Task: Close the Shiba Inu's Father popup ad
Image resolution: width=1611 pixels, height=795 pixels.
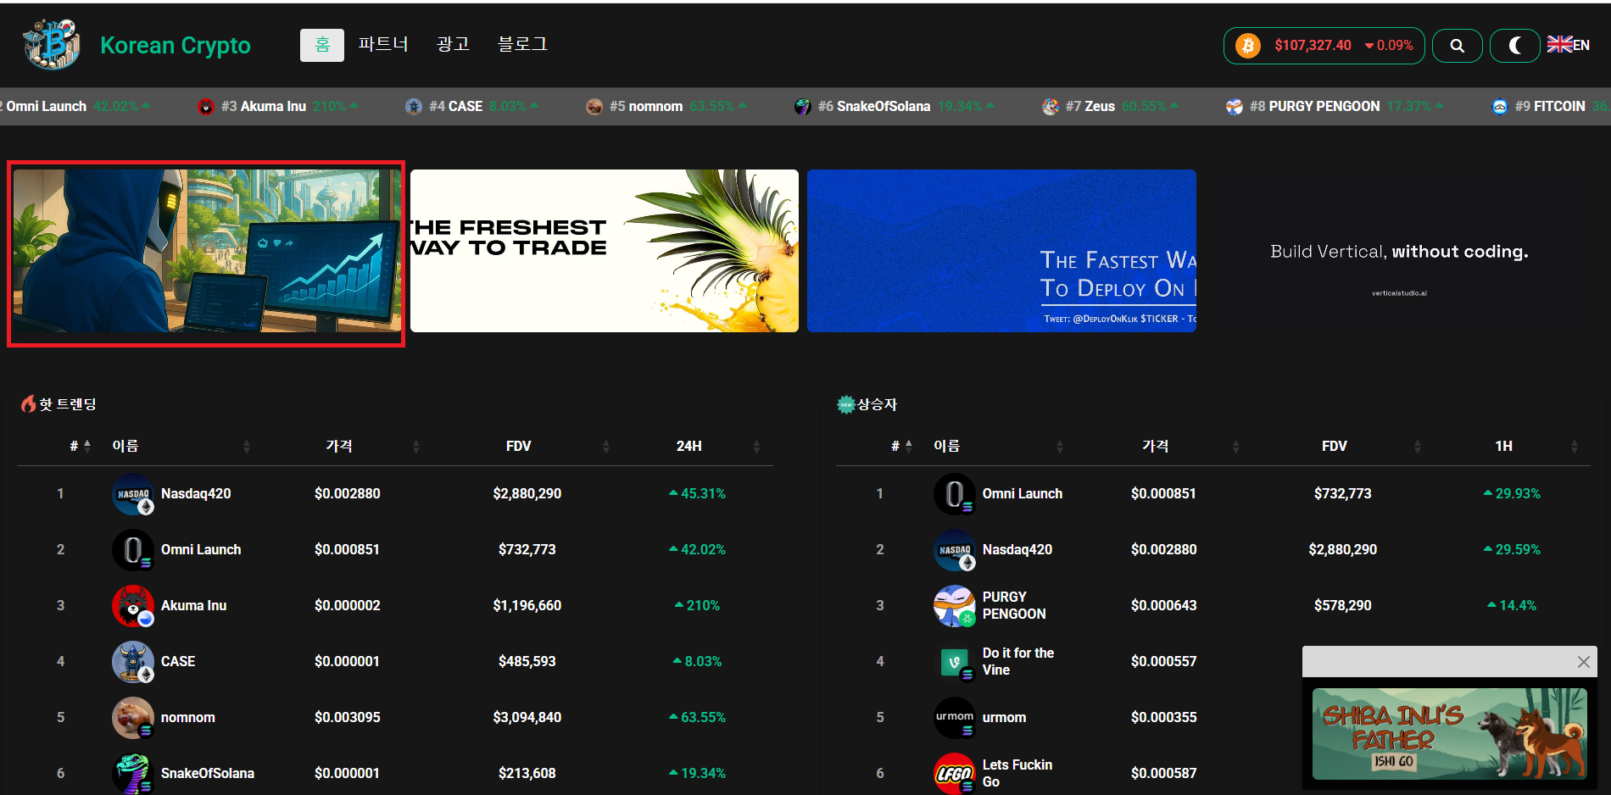Action: pos(1583,662)
